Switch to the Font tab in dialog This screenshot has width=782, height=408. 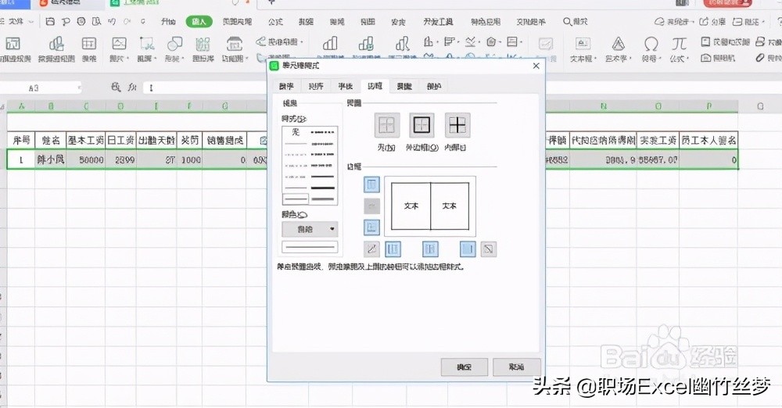(x=345, y=86)
